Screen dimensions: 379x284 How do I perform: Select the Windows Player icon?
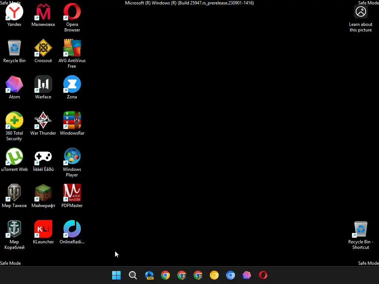pos(72,156)
